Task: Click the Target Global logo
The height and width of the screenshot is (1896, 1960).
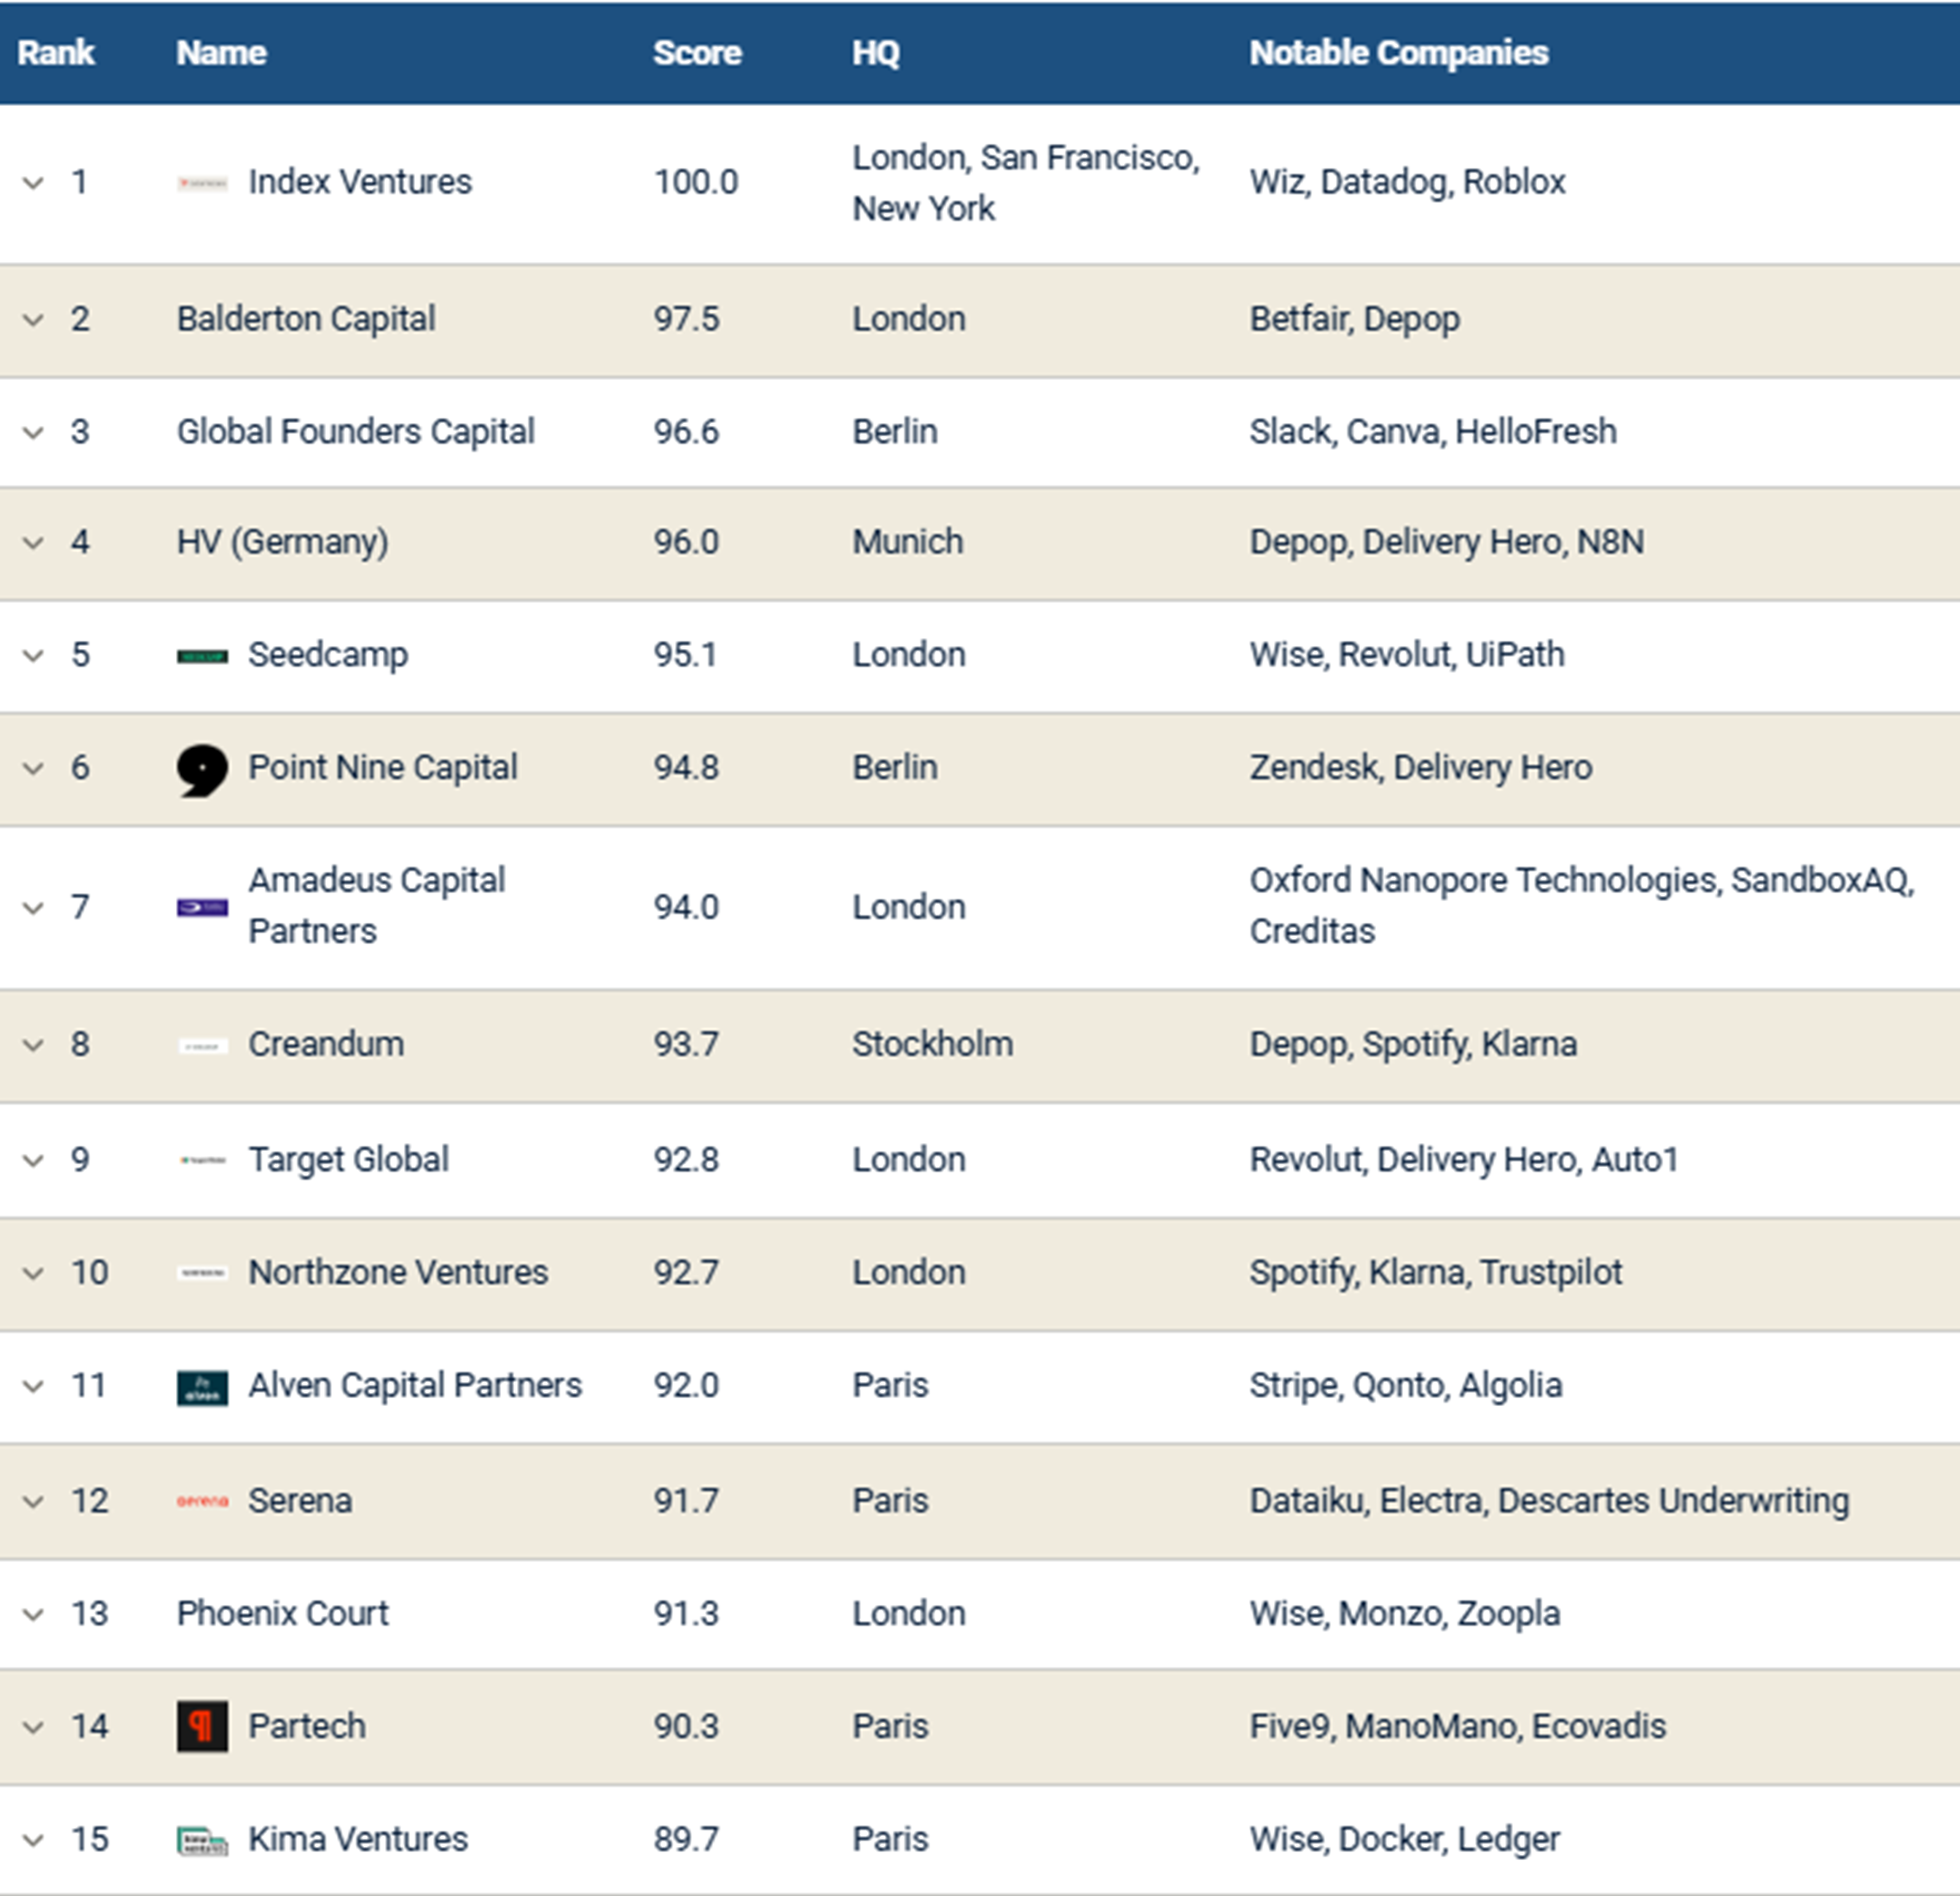Action: pos(202,1161)
